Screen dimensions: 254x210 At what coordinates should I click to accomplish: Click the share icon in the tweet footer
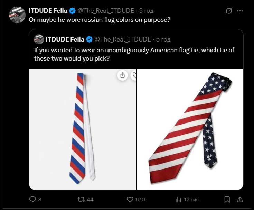pos(239,199)
